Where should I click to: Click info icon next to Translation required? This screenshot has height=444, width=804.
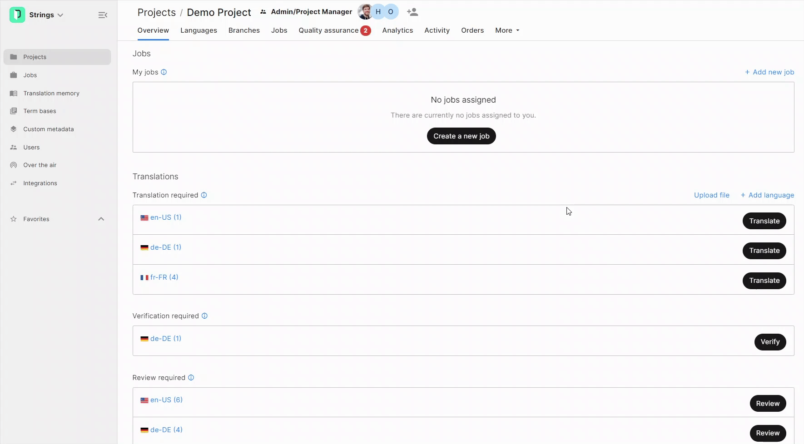coord(204,195)
